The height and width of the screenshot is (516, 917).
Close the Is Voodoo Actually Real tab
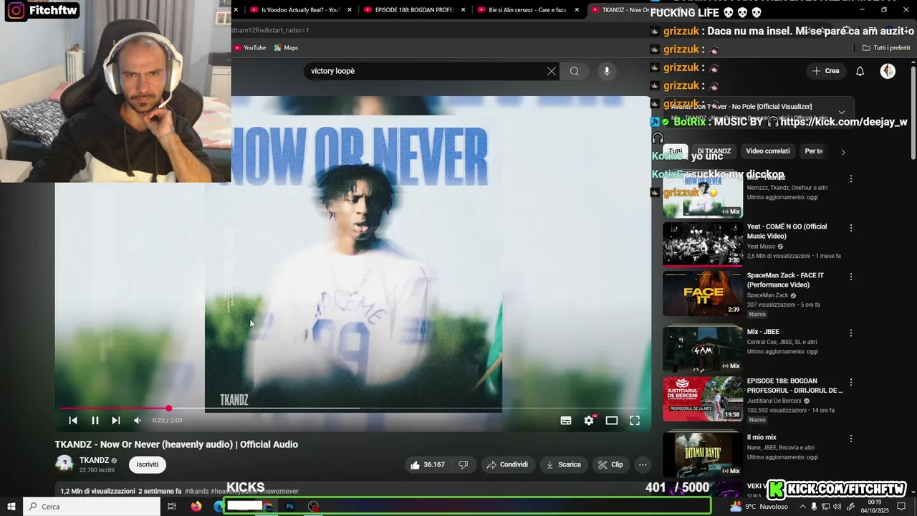pyautogui.click(x=350, y=10)
